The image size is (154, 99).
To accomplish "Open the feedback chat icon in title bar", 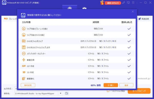I will pos(128,3).
